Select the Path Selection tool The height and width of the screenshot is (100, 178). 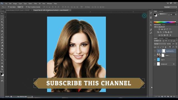coord(2,61)
